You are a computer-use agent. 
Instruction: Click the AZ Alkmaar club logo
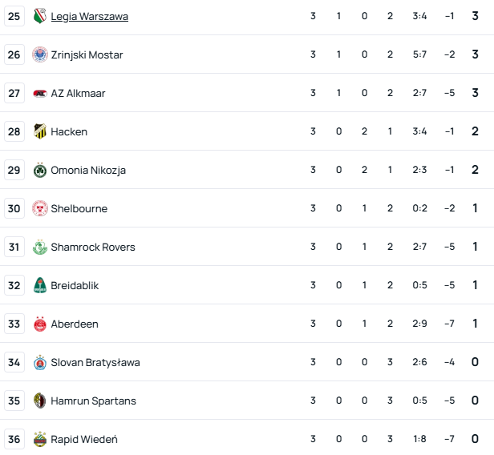[x=40, y=93]
